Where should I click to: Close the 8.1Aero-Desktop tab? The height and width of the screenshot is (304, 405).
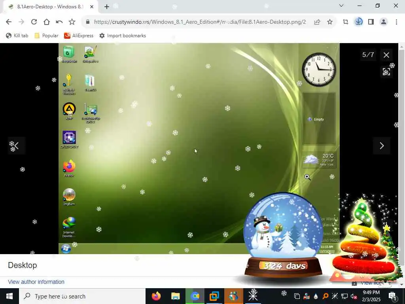[x=91, y=7]
